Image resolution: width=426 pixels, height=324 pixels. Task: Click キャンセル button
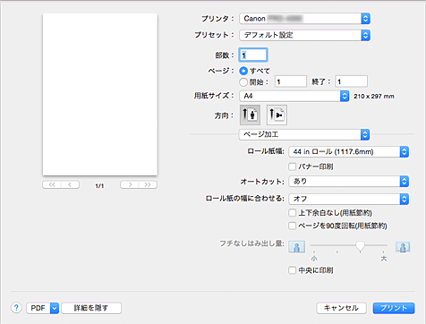point(341,308)
